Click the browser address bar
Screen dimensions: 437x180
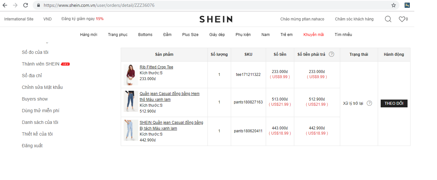[214, 5]
